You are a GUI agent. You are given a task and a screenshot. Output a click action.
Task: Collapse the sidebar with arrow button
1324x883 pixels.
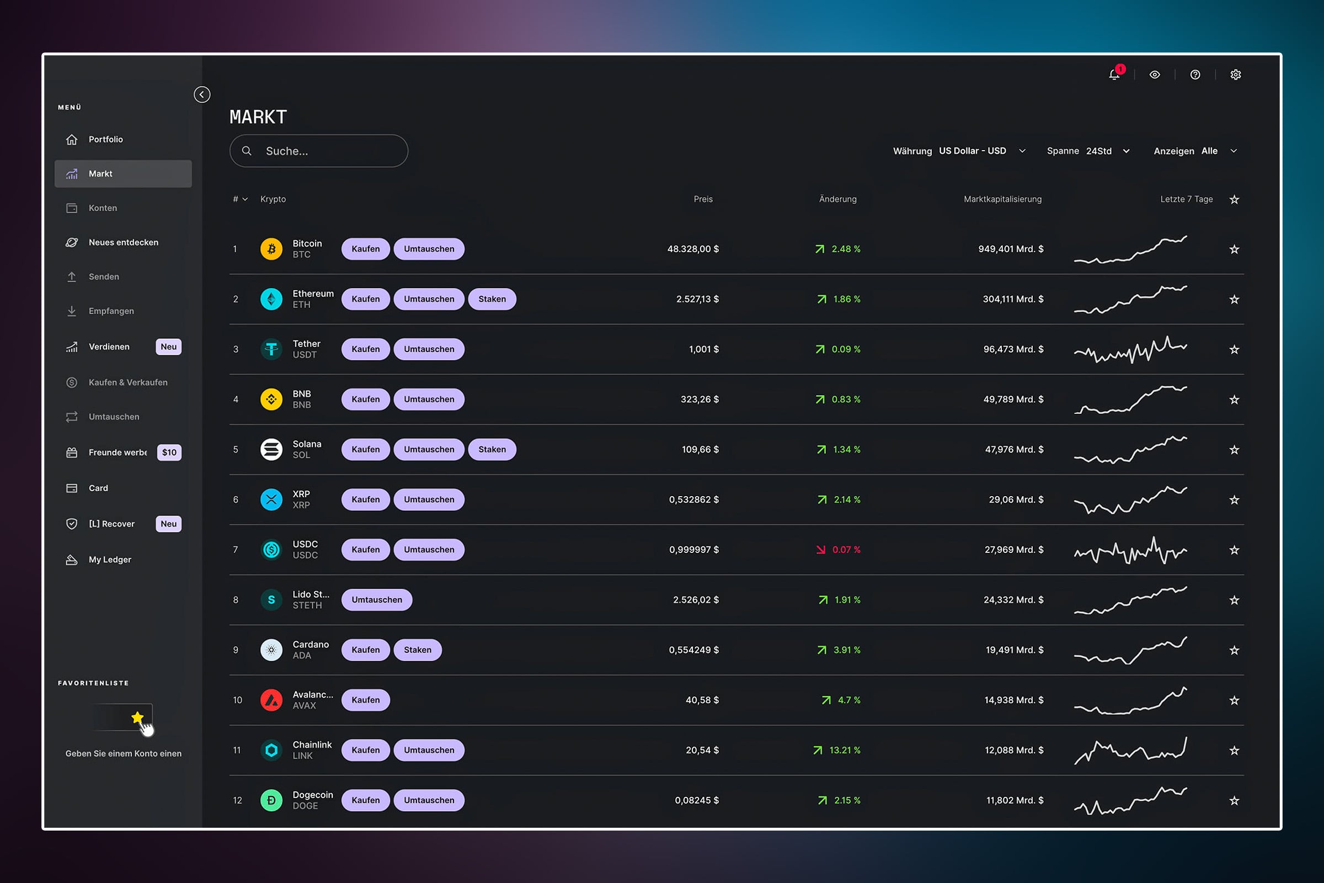202,94
